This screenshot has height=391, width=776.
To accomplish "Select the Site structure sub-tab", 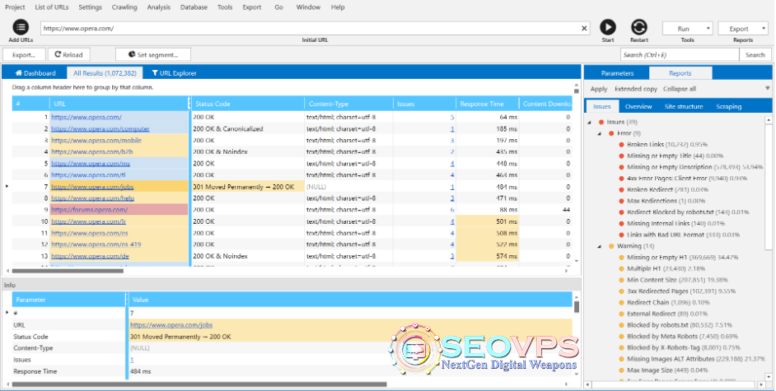I will pyautogui.click(x=684, y=107).
